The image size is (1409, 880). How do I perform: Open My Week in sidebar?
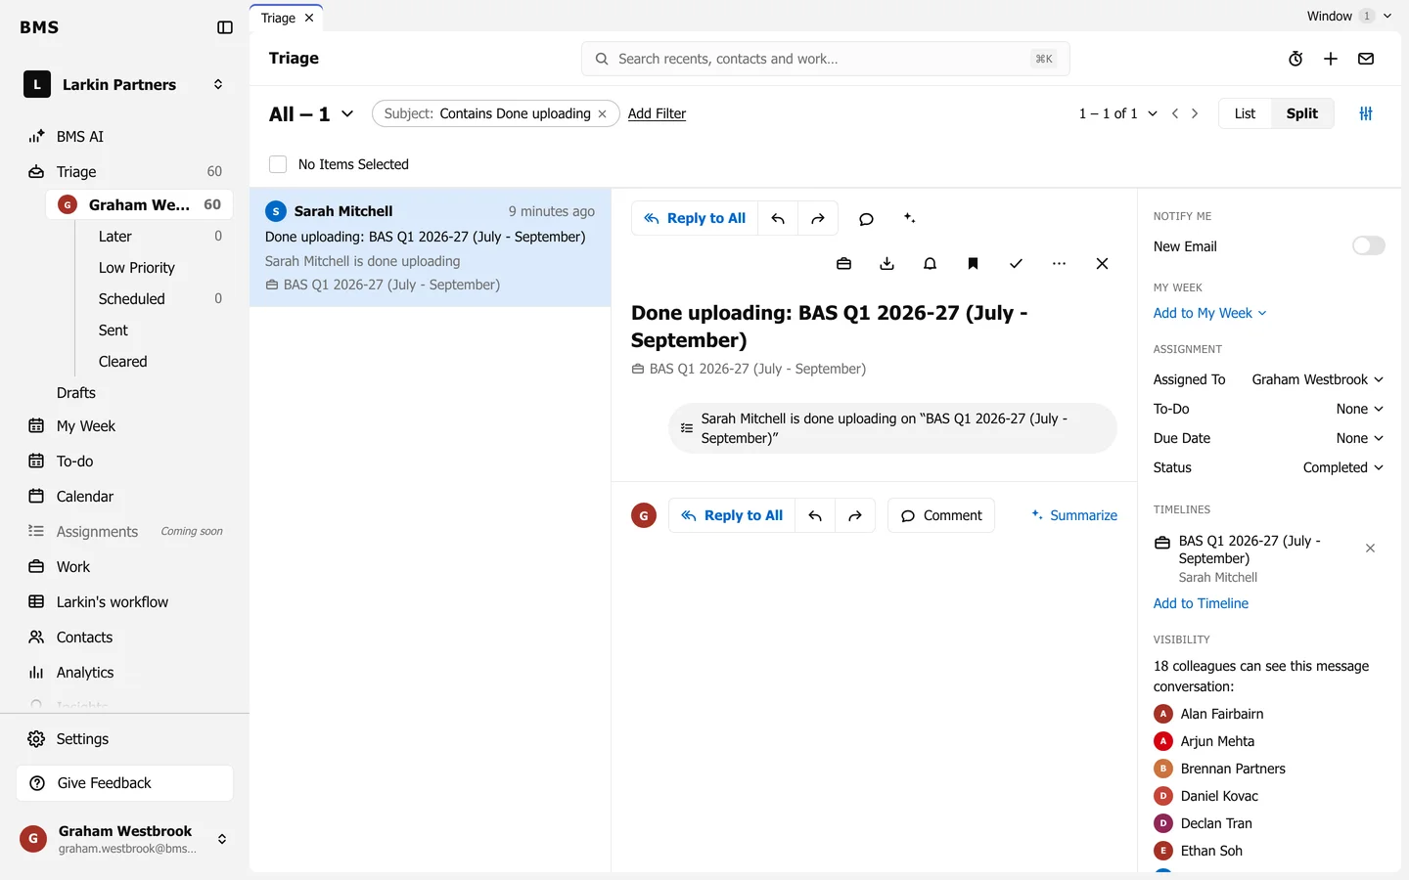click(125, 426)
